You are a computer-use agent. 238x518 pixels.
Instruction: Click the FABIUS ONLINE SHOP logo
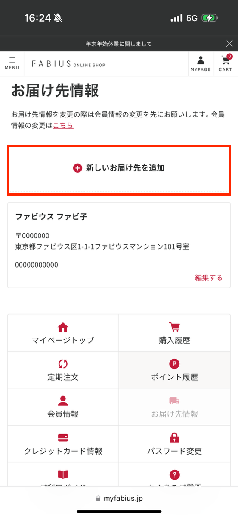pyautogui.click(x=68, y=64)
